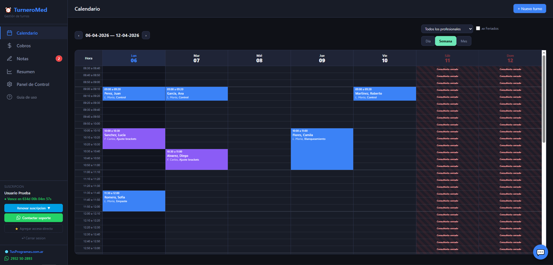Viewport: 553px width, 265px height.
Task: Expand the Renovar suscripcion options
Action: pyautogui.click(x=33, y=208)
